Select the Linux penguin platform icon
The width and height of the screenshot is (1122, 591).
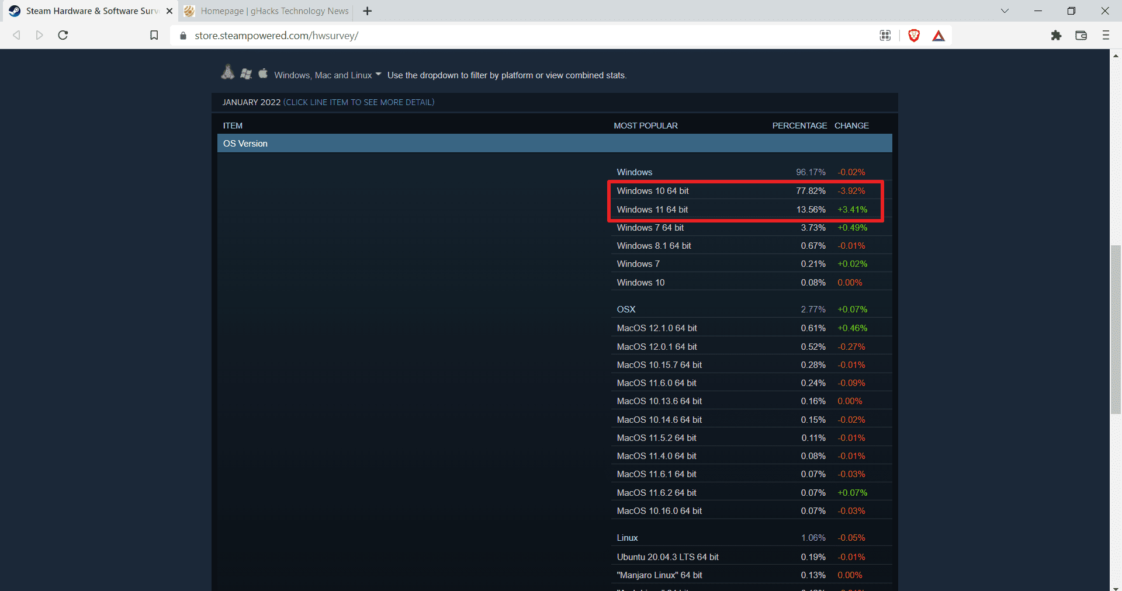227,72
